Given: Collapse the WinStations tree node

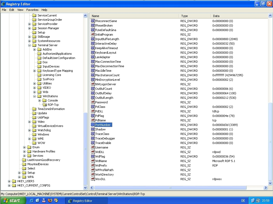Looking at the screenshot, I should pos(35,96).
